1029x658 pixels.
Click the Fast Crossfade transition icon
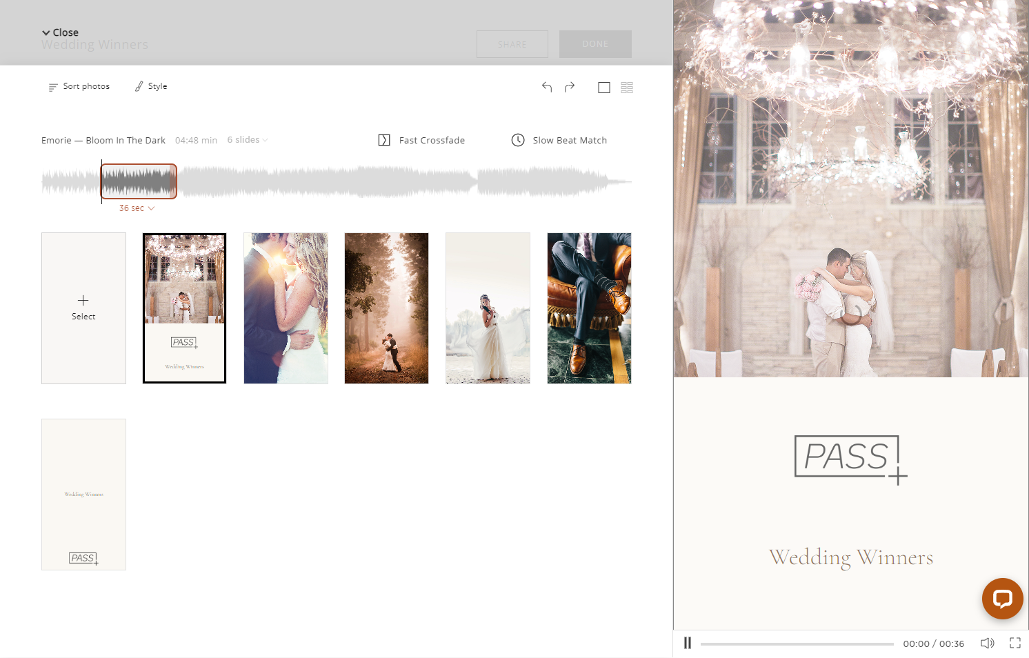point(384,140)
